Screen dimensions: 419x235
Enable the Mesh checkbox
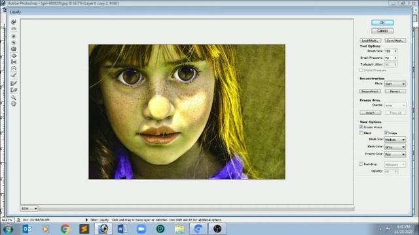(361, 133)
